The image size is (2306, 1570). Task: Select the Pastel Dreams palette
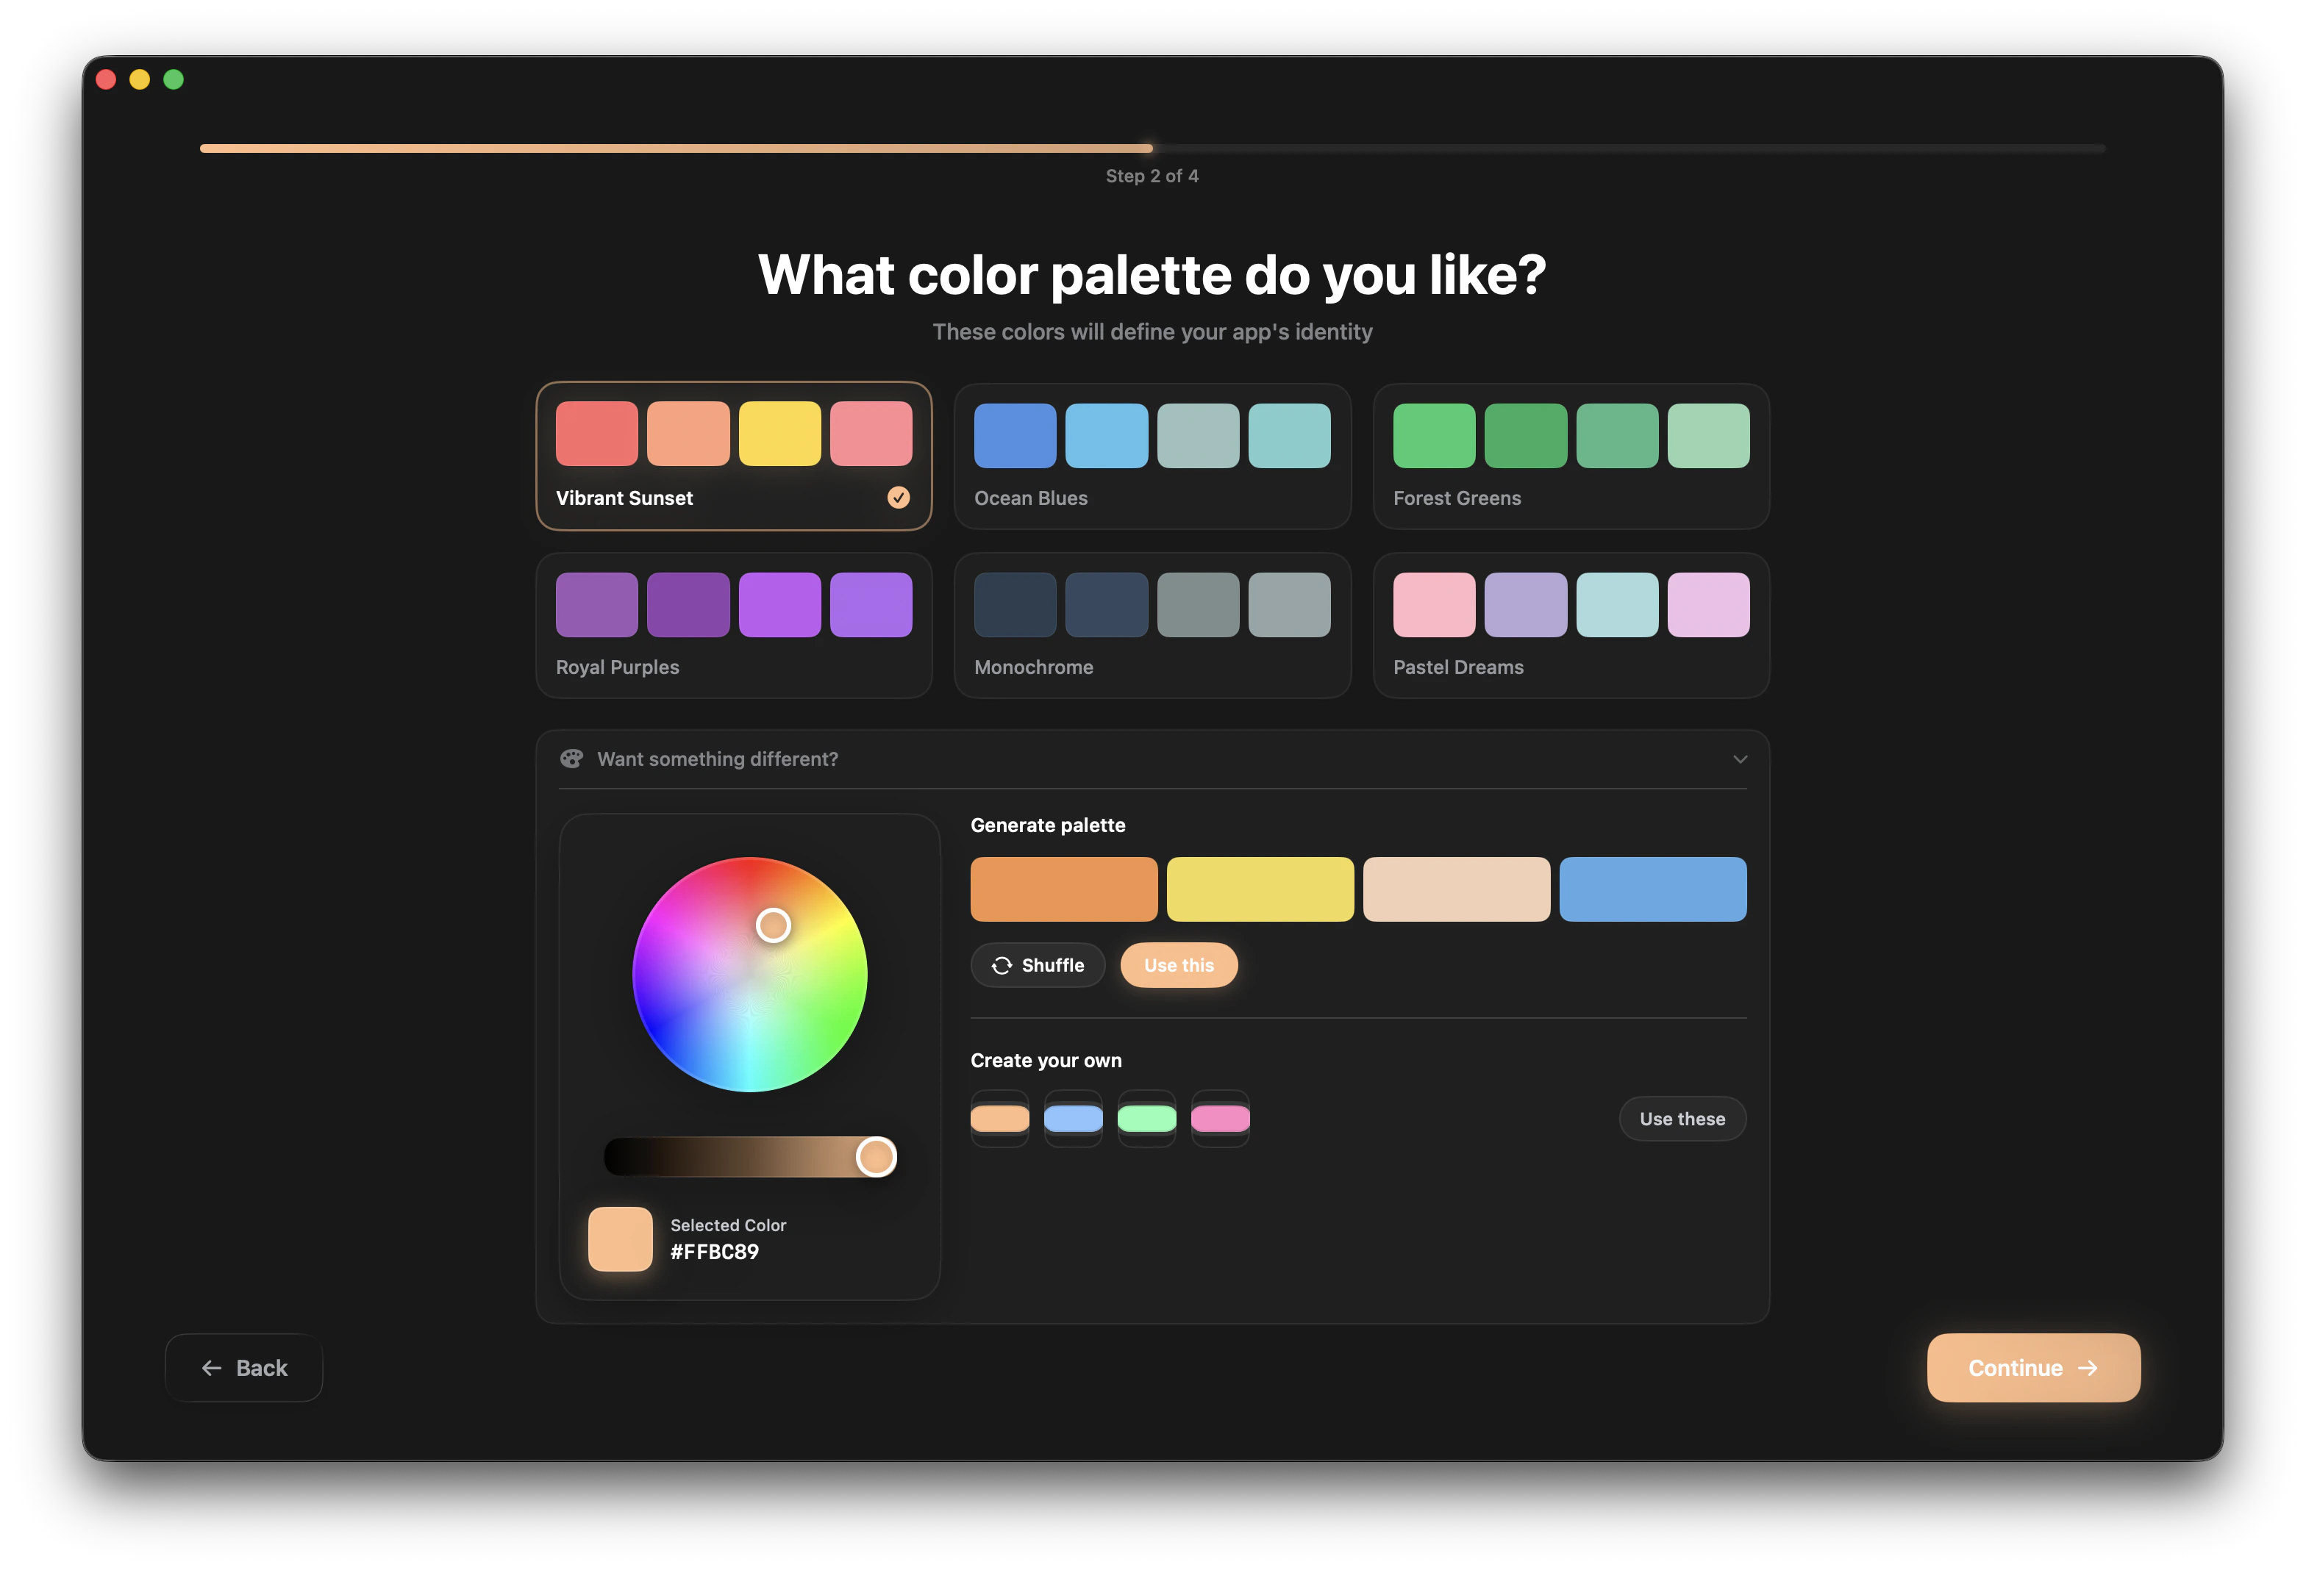[x=1570, y=625]
